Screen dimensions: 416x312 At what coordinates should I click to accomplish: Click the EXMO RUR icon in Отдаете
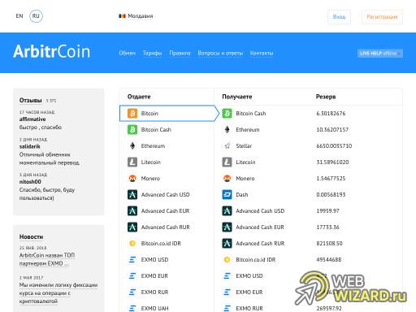132,292
